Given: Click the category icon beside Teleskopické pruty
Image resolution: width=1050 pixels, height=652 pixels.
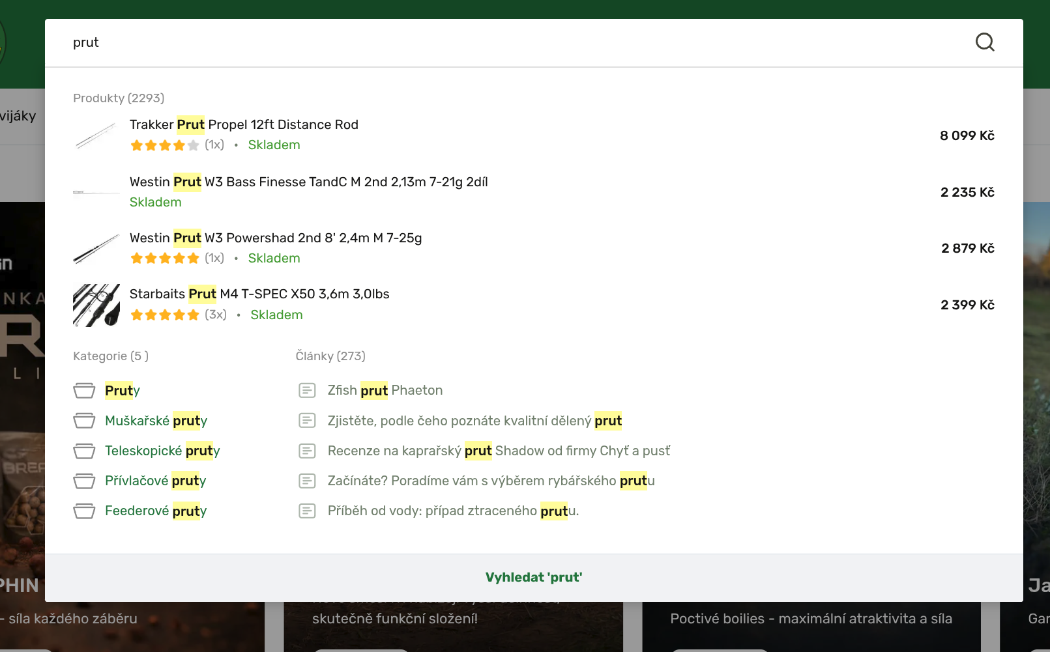Looking at the screenshot, I should (84, 451).
